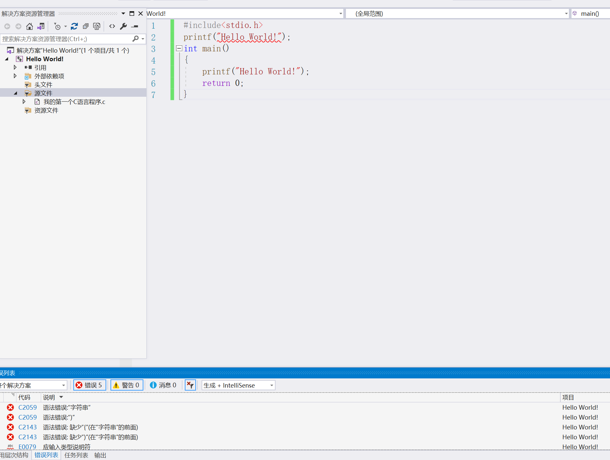
Task: Expand the 引用 references node
Action: pos(15,67)
